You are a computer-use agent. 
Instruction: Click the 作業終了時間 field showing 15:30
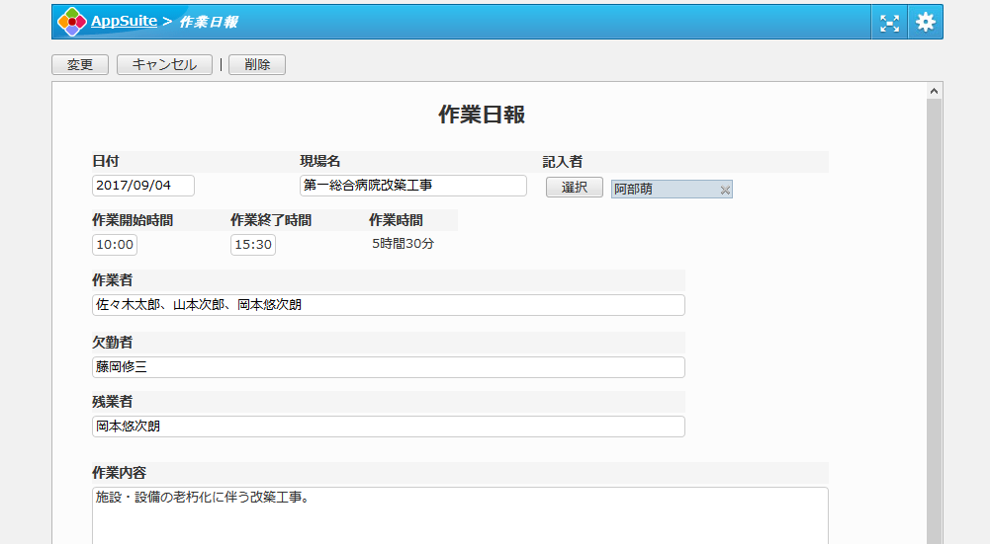253,245
